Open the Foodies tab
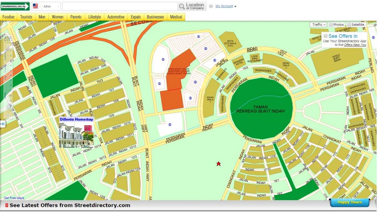This screenshot has height=212, width=378. click(9, 17)
